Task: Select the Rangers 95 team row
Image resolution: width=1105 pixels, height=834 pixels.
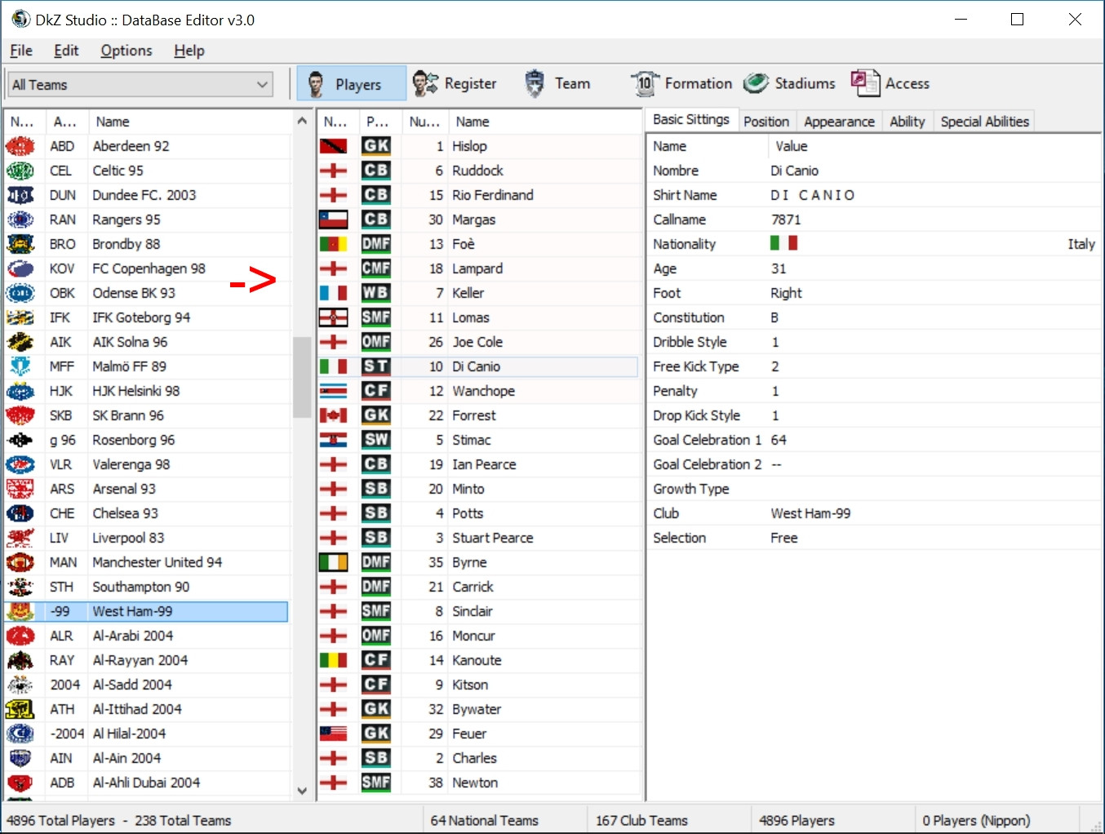Action: pyautogui.click(x=147, y=220)
